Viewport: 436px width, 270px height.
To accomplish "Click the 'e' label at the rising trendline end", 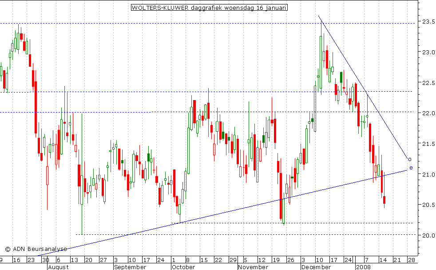I will point(411,168).
